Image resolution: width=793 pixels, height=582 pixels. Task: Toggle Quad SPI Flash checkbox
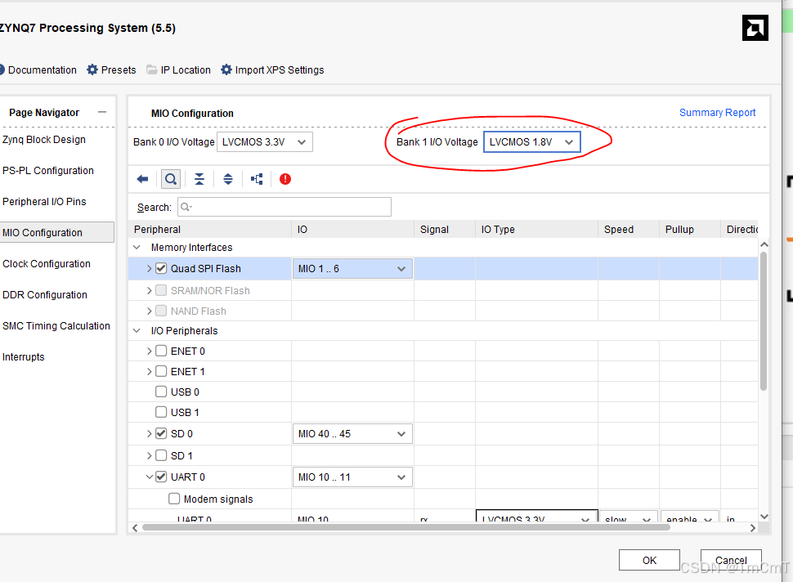coord(161,268)
